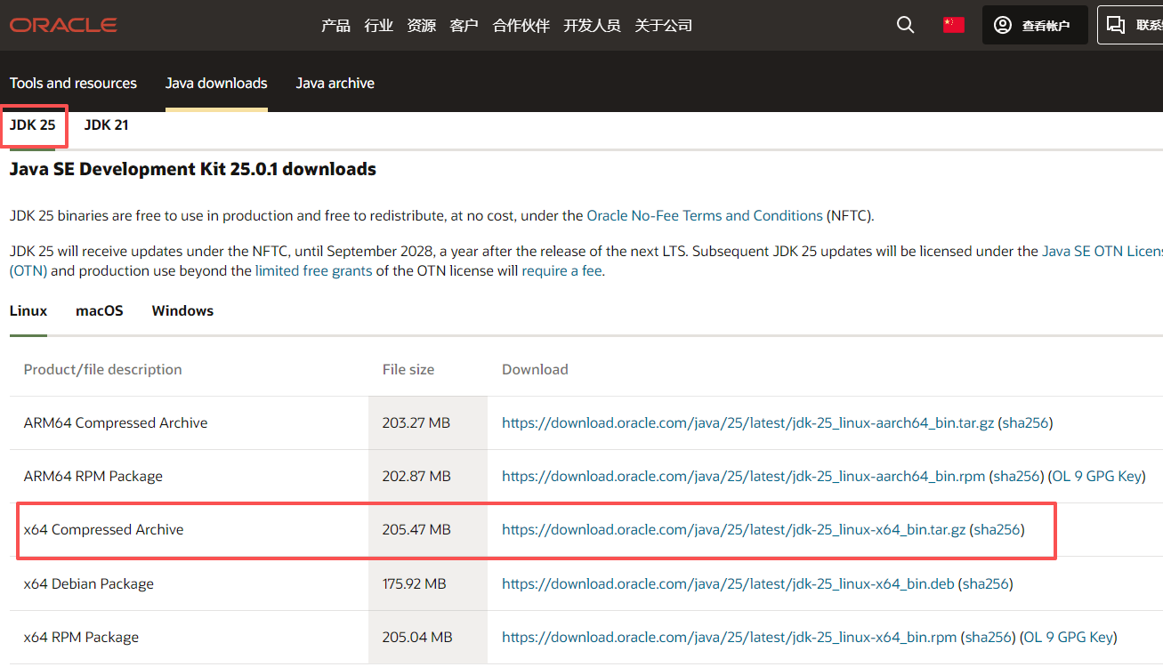Click the 205.47 MB file size
The width and height of the screenshot is (1163, 667).
[x=416, y=530]
